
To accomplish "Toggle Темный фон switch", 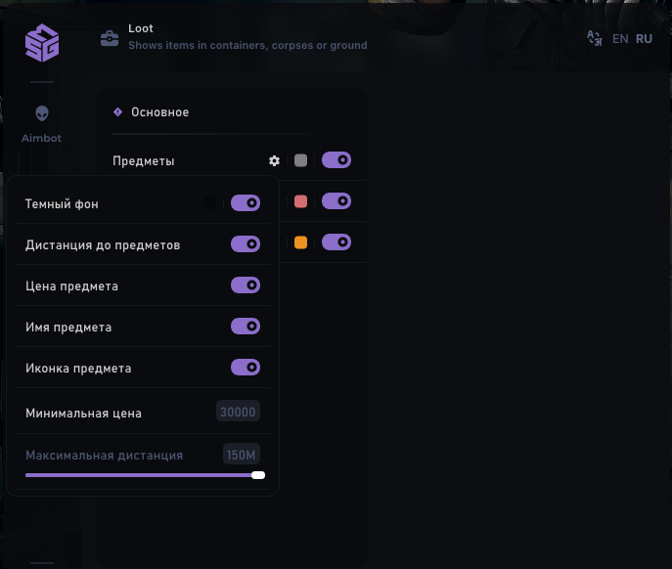I will [x=246, y=203].
